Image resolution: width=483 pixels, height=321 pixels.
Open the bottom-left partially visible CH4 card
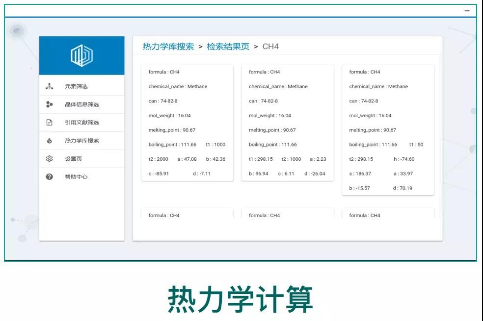tap(187, 214)
